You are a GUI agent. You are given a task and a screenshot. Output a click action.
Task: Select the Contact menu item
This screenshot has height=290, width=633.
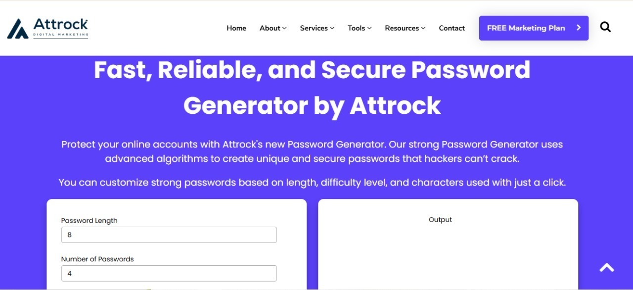pos(452,28)
